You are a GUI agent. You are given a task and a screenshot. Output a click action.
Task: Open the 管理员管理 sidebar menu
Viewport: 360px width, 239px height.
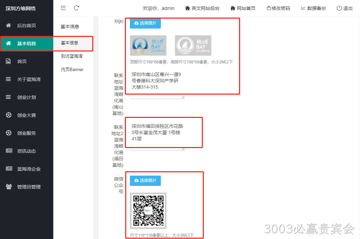tap(27, 187)
